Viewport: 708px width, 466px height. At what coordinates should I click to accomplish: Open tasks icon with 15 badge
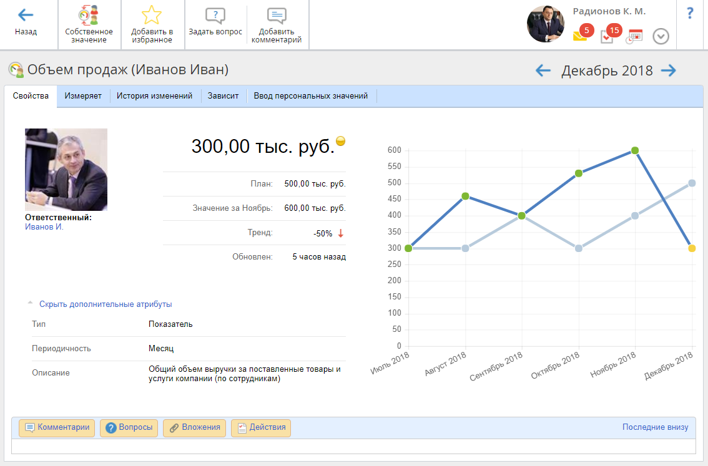click(607, 36)
